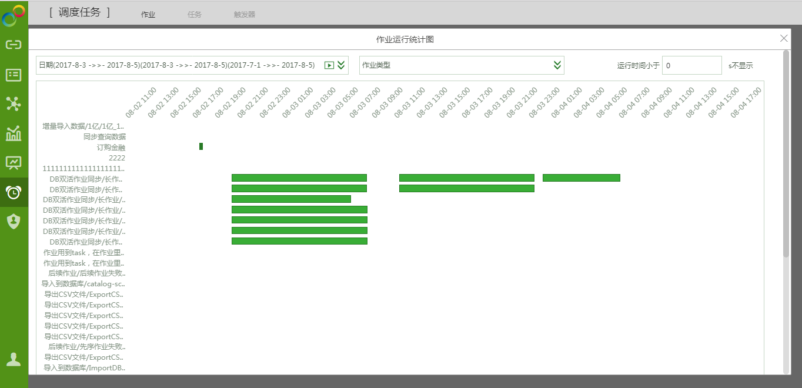
Task: Click the data connection link icon in sidebar
Action: pyautogui.click(x=14, y=45)
